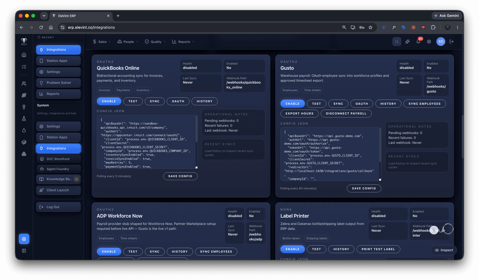Click the Invoices tag on QuickBooks card
This screenshot has height=280, width=479.
105,90
